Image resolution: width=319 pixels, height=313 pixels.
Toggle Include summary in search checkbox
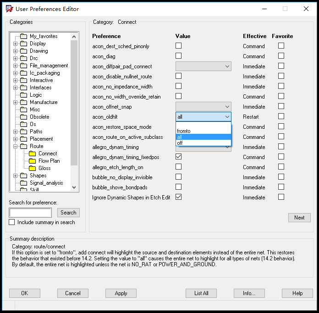coord(12,222)
